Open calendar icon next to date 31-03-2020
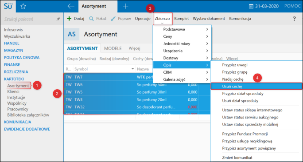The image size is (303, 162). click(x=251, y=6)
